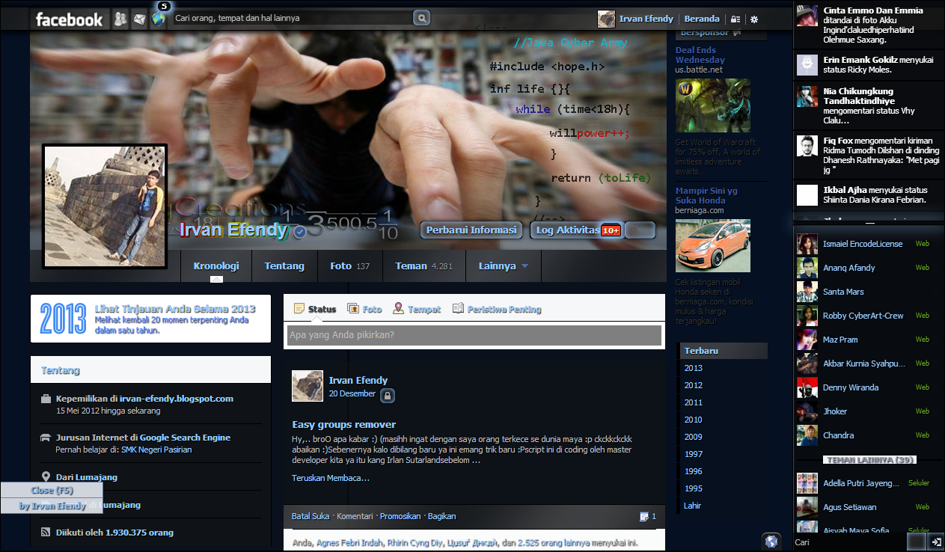
Task: Click the chat Cari search field
Action: pos(849,542)
